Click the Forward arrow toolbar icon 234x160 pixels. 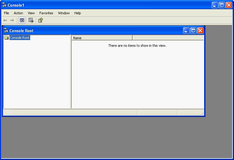(x=12, y=20)
